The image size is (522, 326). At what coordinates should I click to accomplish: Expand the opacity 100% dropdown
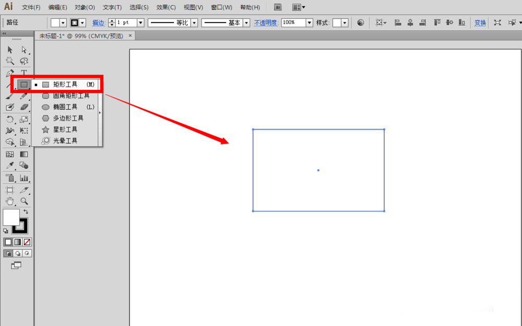tap(310, 23)
